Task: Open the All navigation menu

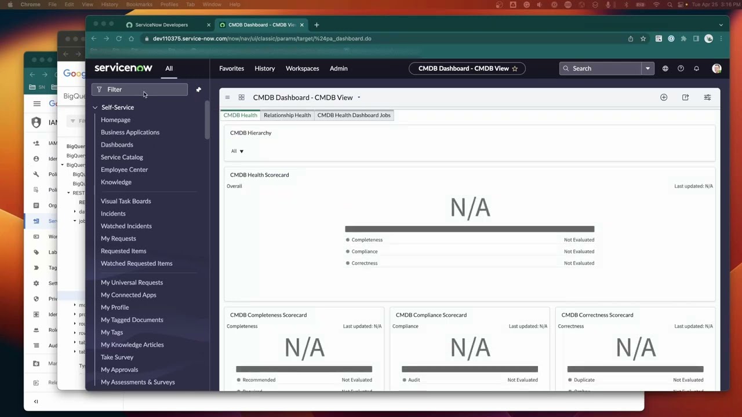Action: (169, 68)
